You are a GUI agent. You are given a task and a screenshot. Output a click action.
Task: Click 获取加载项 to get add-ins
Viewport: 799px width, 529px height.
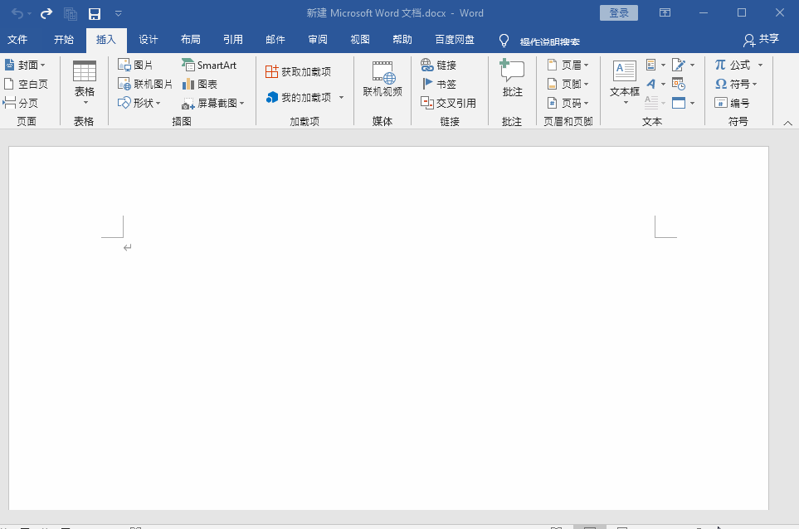pyautogui.click(x=298, y=72)
